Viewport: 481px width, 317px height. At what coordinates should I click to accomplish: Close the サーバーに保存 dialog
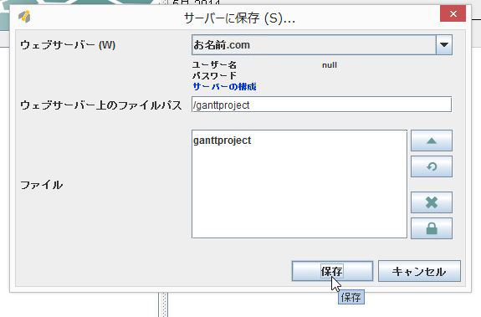[453, 13]
